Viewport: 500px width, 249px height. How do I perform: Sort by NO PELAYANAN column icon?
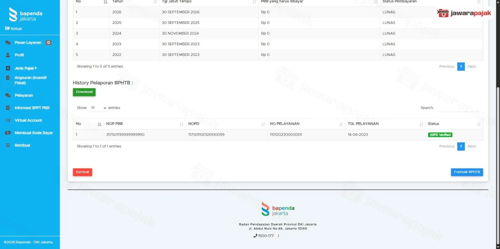pos(341,124)
